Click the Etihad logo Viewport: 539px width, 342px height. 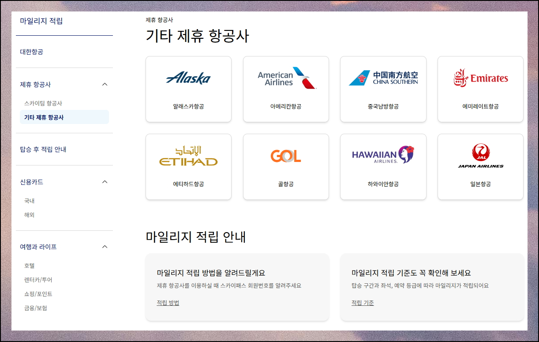188,156
